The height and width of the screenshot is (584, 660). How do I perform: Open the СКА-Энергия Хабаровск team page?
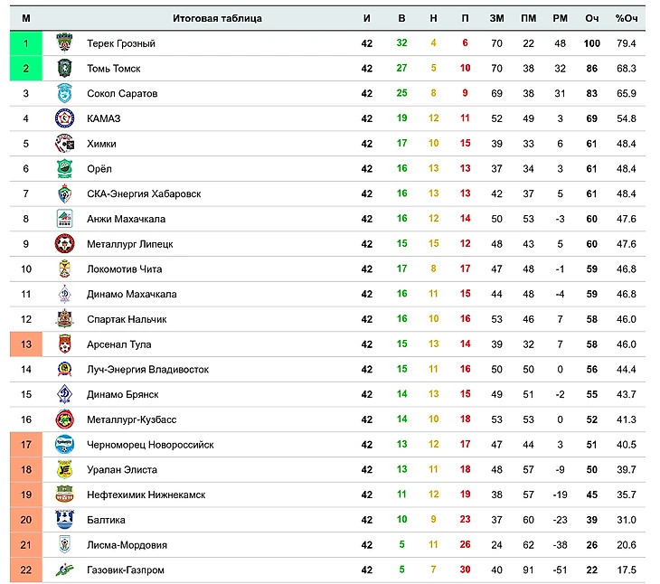(x=144, y=193)
